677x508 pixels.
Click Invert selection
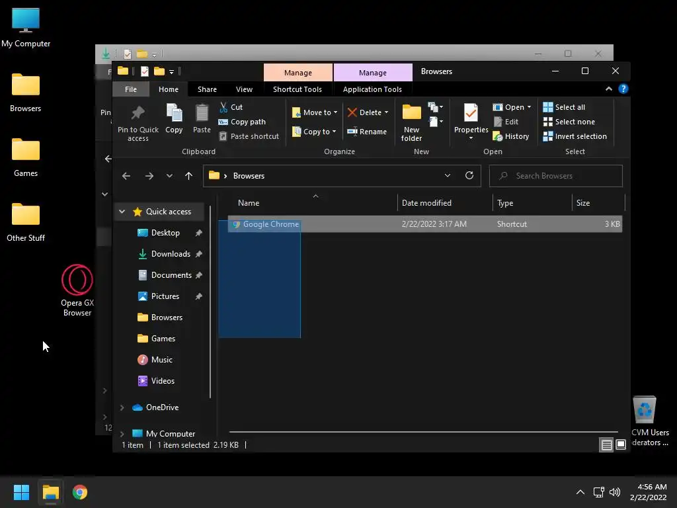point(575,136)
